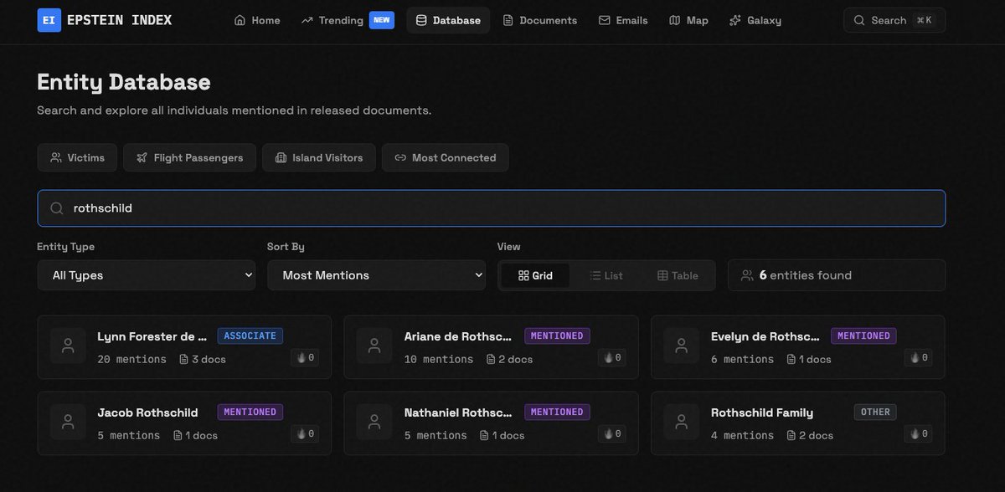Image resolution: width=1005 pixels, height=492 pixels.
Task: Click Evelyn de Rothschild avatar icon
Action: [681, 346]
